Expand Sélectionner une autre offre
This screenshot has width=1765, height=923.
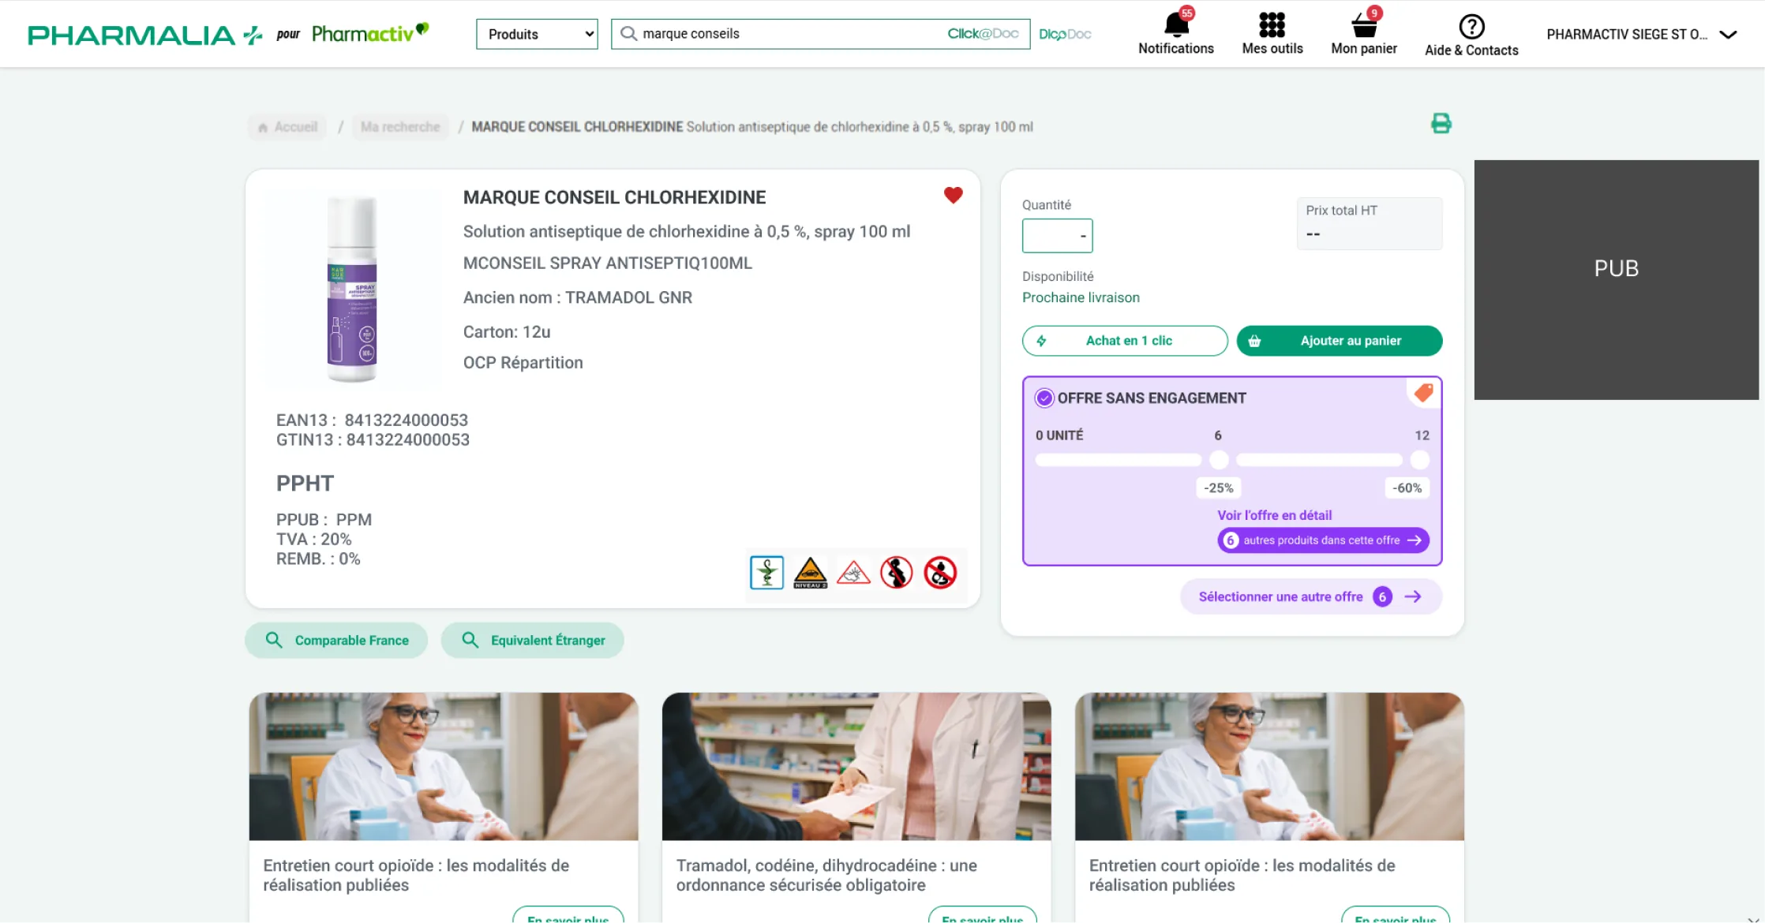(1310, 597)
